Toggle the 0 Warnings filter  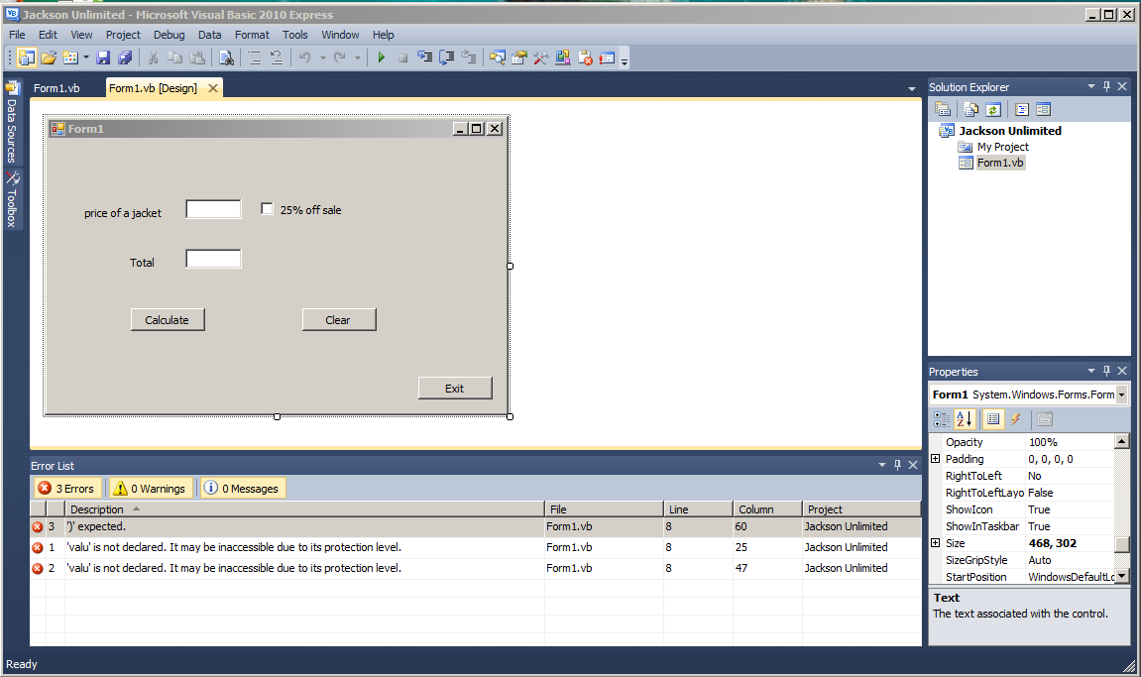[x=151, y=489]
